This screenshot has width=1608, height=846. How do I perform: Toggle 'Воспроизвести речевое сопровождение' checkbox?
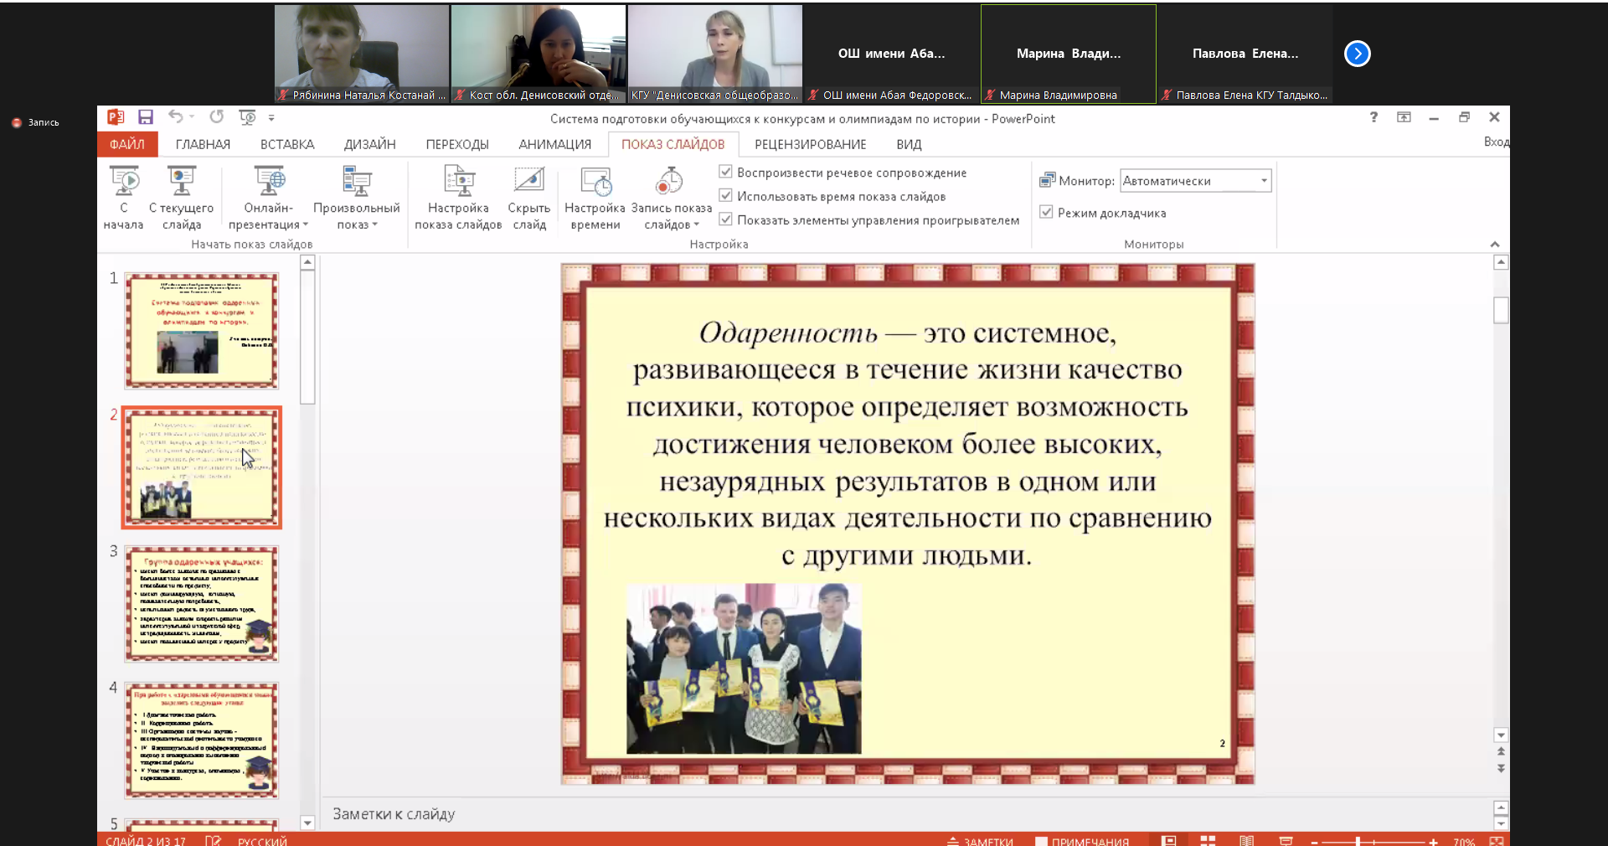coord(726,172)
